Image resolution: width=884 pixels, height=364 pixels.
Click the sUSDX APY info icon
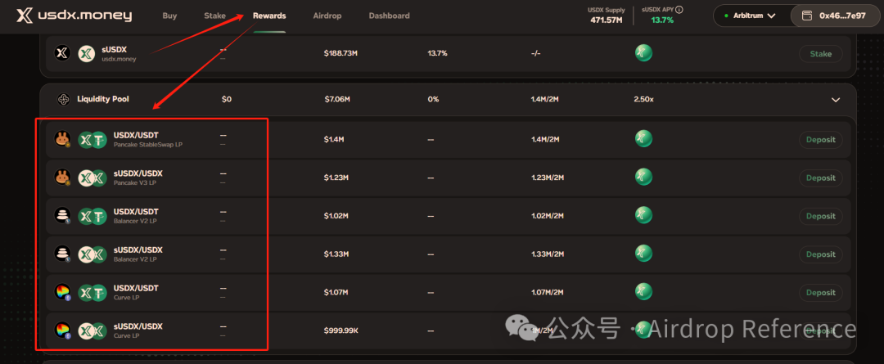[679, 10]
